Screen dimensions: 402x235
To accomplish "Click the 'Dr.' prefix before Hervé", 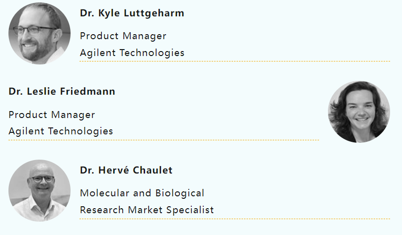I will [86, 171].
